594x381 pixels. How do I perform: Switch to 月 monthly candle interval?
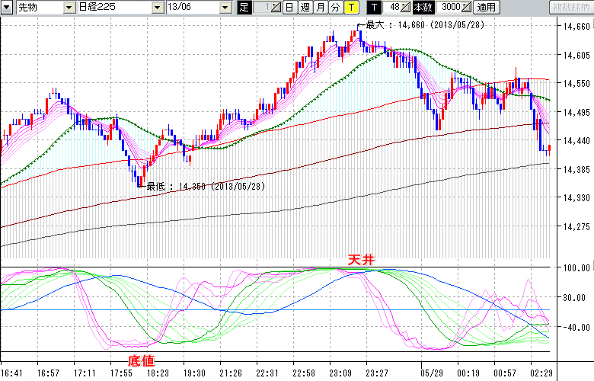pyautogui.click(x=321, y=8)
